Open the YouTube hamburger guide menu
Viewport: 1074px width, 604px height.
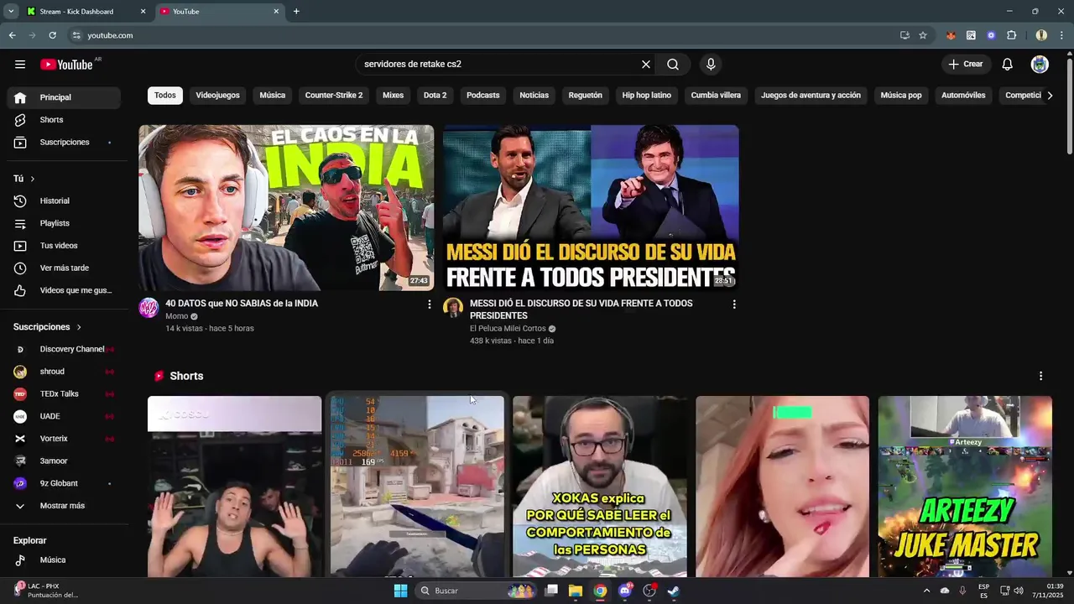[20, 65]
